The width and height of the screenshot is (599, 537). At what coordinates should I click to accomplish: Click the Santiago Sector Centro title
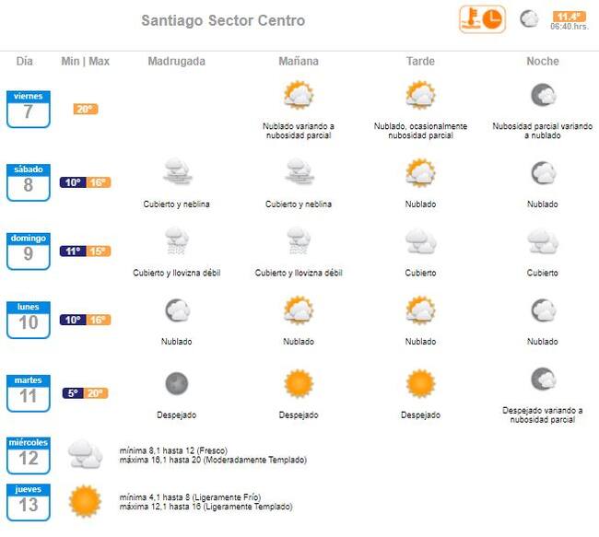point(223,21)
